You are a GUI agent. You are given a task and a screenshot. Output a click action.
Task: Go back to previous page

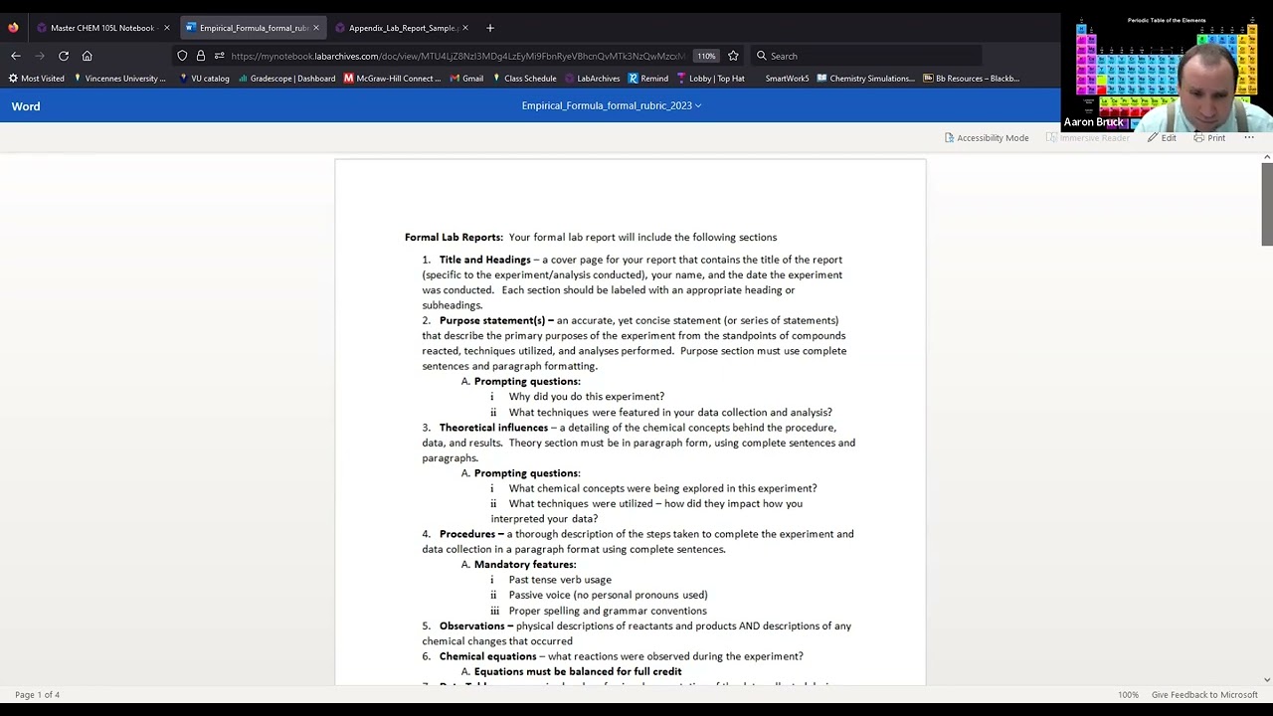[x=16, y=56]
